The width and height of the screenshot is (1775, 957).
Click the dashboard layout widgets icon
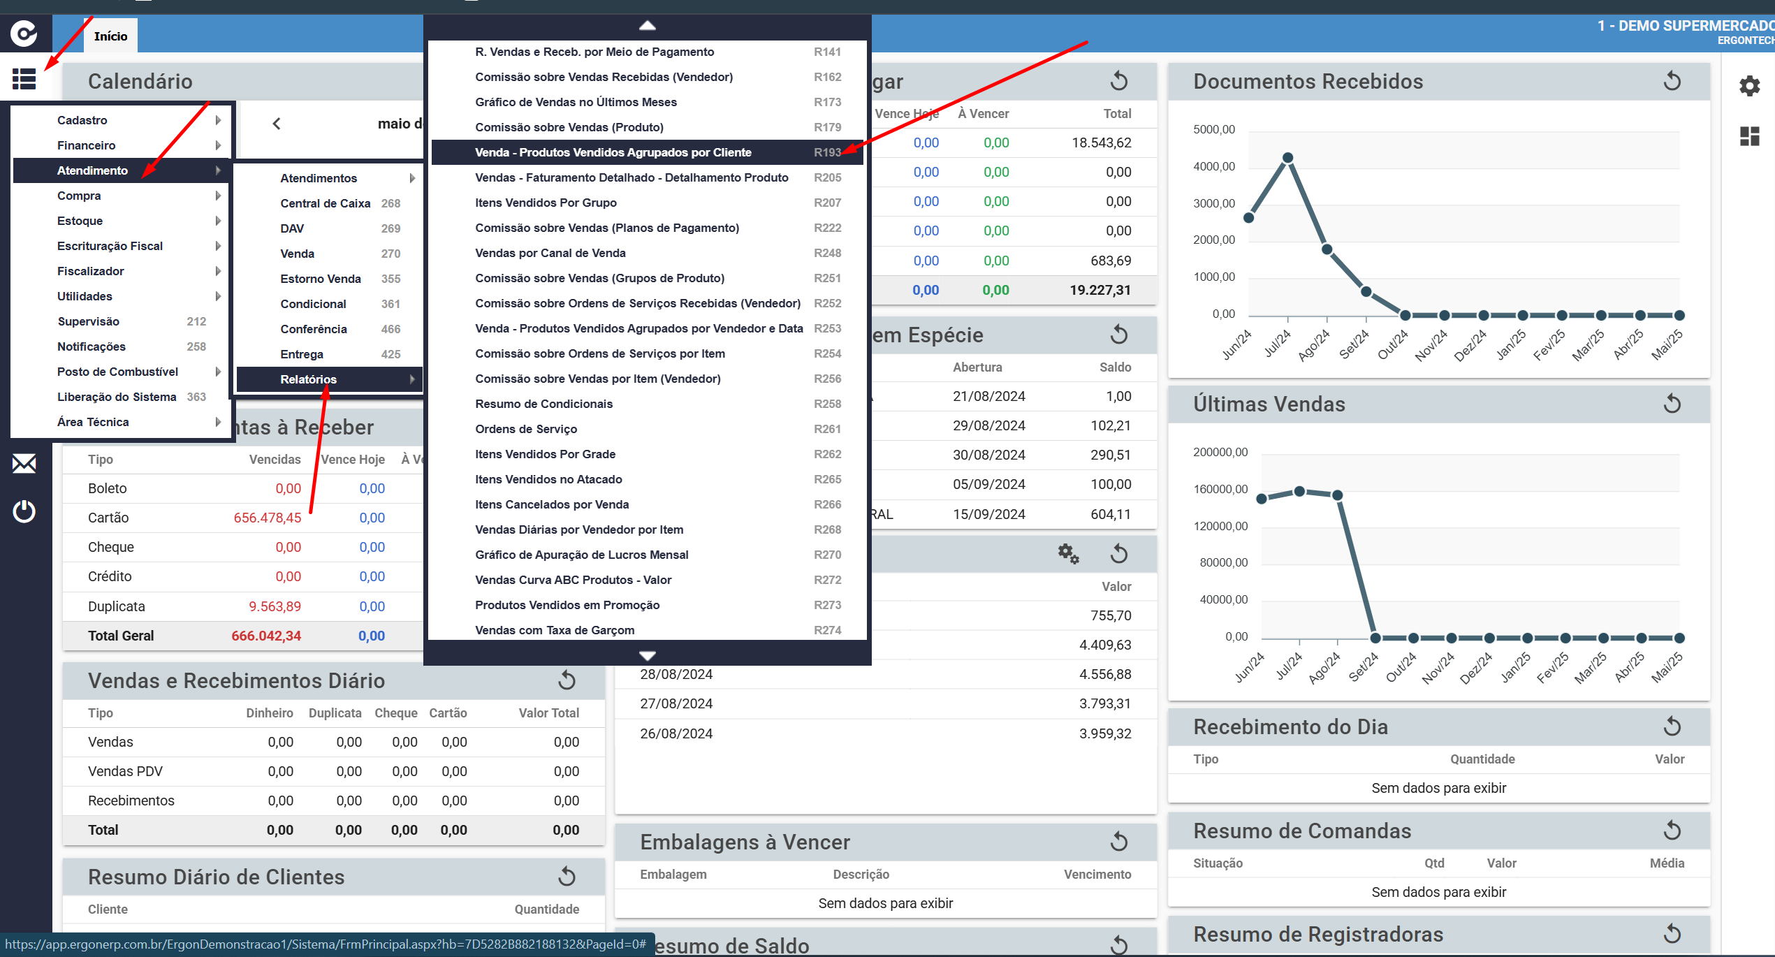(1750, 136)
